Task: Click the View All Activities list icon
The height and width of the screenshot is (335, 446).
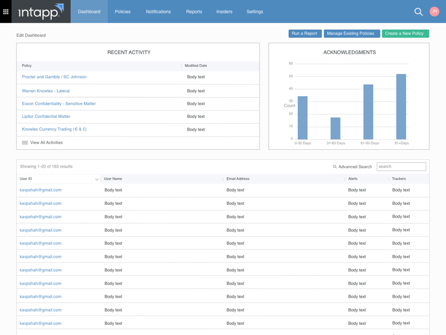Action: [x=25, y=143]
